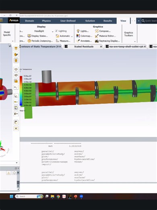Switch to rea-ave-temp-shell-outlet-rplot tab
Image resolution: width=157 pixels, height=210 pixels.
pyautogui.click(x=126, y=46)
